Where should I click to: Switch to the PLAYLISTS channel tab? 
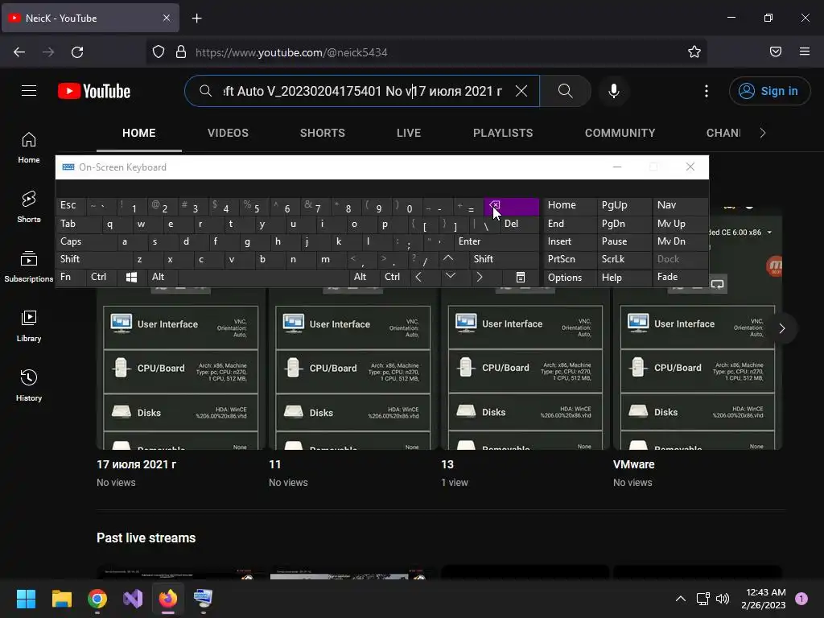tap(503, 133)
